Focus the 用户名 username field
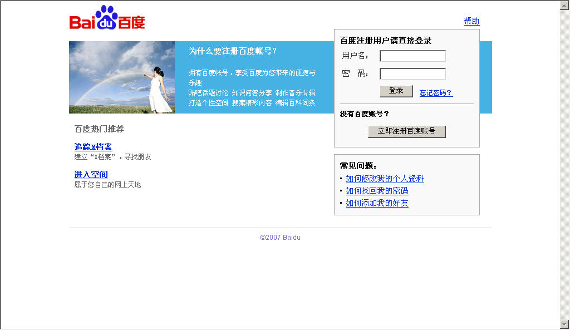570x330 pixels. pos(412,56)
